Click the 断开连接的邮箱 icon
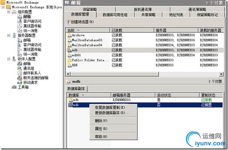228x150 pixels. click(20, 78)
